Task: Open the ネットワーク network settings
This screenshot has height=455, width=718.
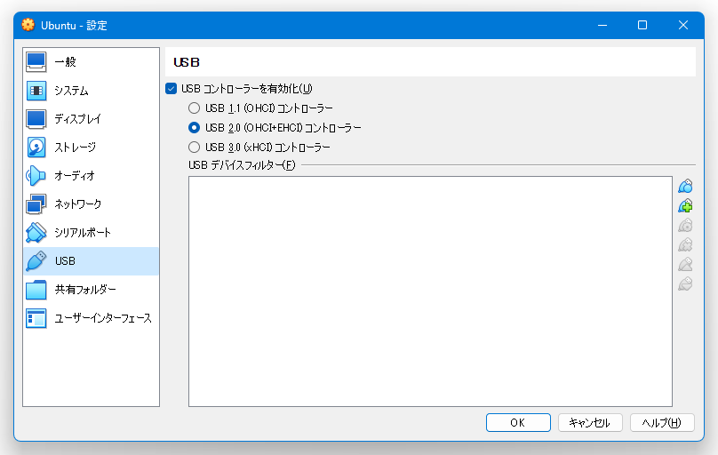Action: pos(92,204)
